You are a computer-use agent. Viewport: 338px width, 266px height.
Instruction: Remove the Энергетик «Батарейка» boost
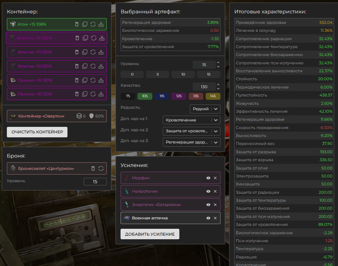pyautogui.click(x=215, y=205)
